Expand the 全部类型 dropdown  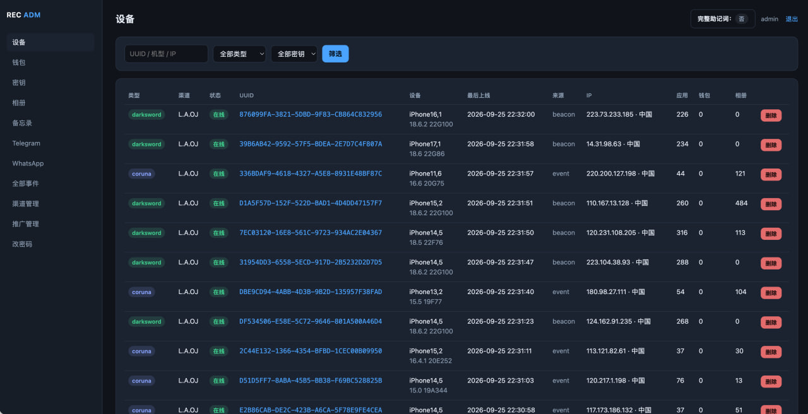point(239,54)
